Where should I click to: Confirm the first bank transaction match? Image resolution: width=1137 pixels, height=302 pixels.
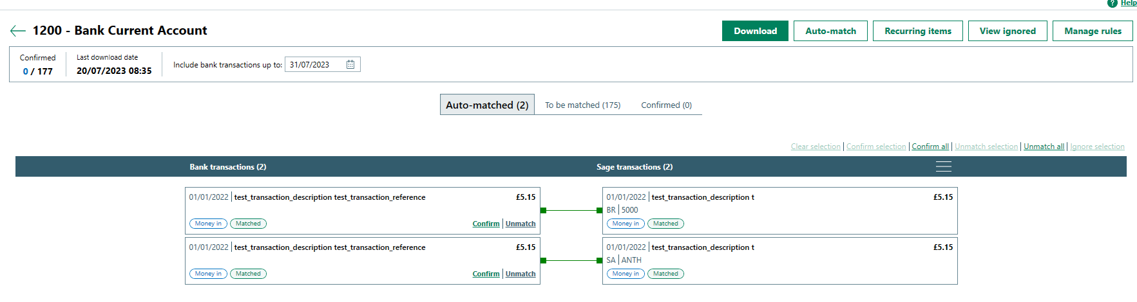point(486,224)
